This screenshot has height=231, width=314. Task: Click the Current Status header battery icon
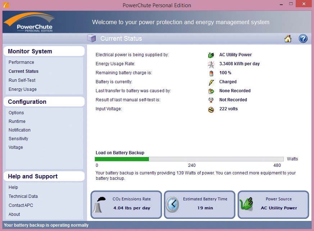tap(91, 38)
